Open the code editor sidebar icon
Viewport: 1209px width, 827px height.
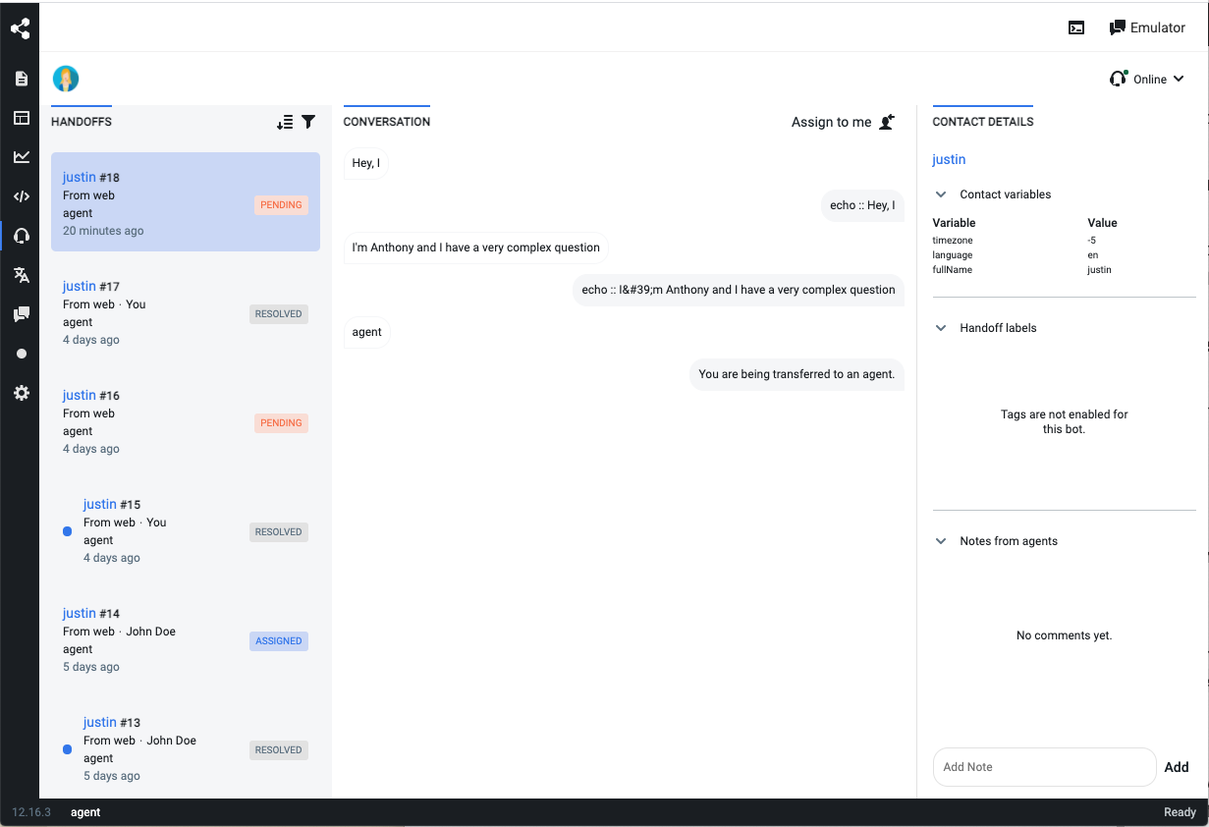[x=22, y=196]
